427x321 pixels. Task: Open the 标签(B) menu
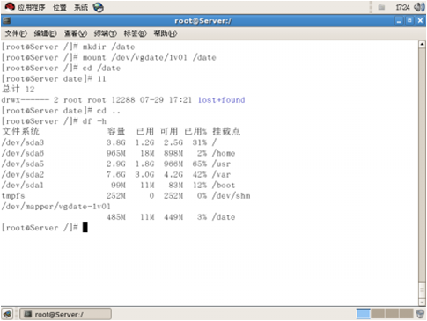[x=135, y=33]
